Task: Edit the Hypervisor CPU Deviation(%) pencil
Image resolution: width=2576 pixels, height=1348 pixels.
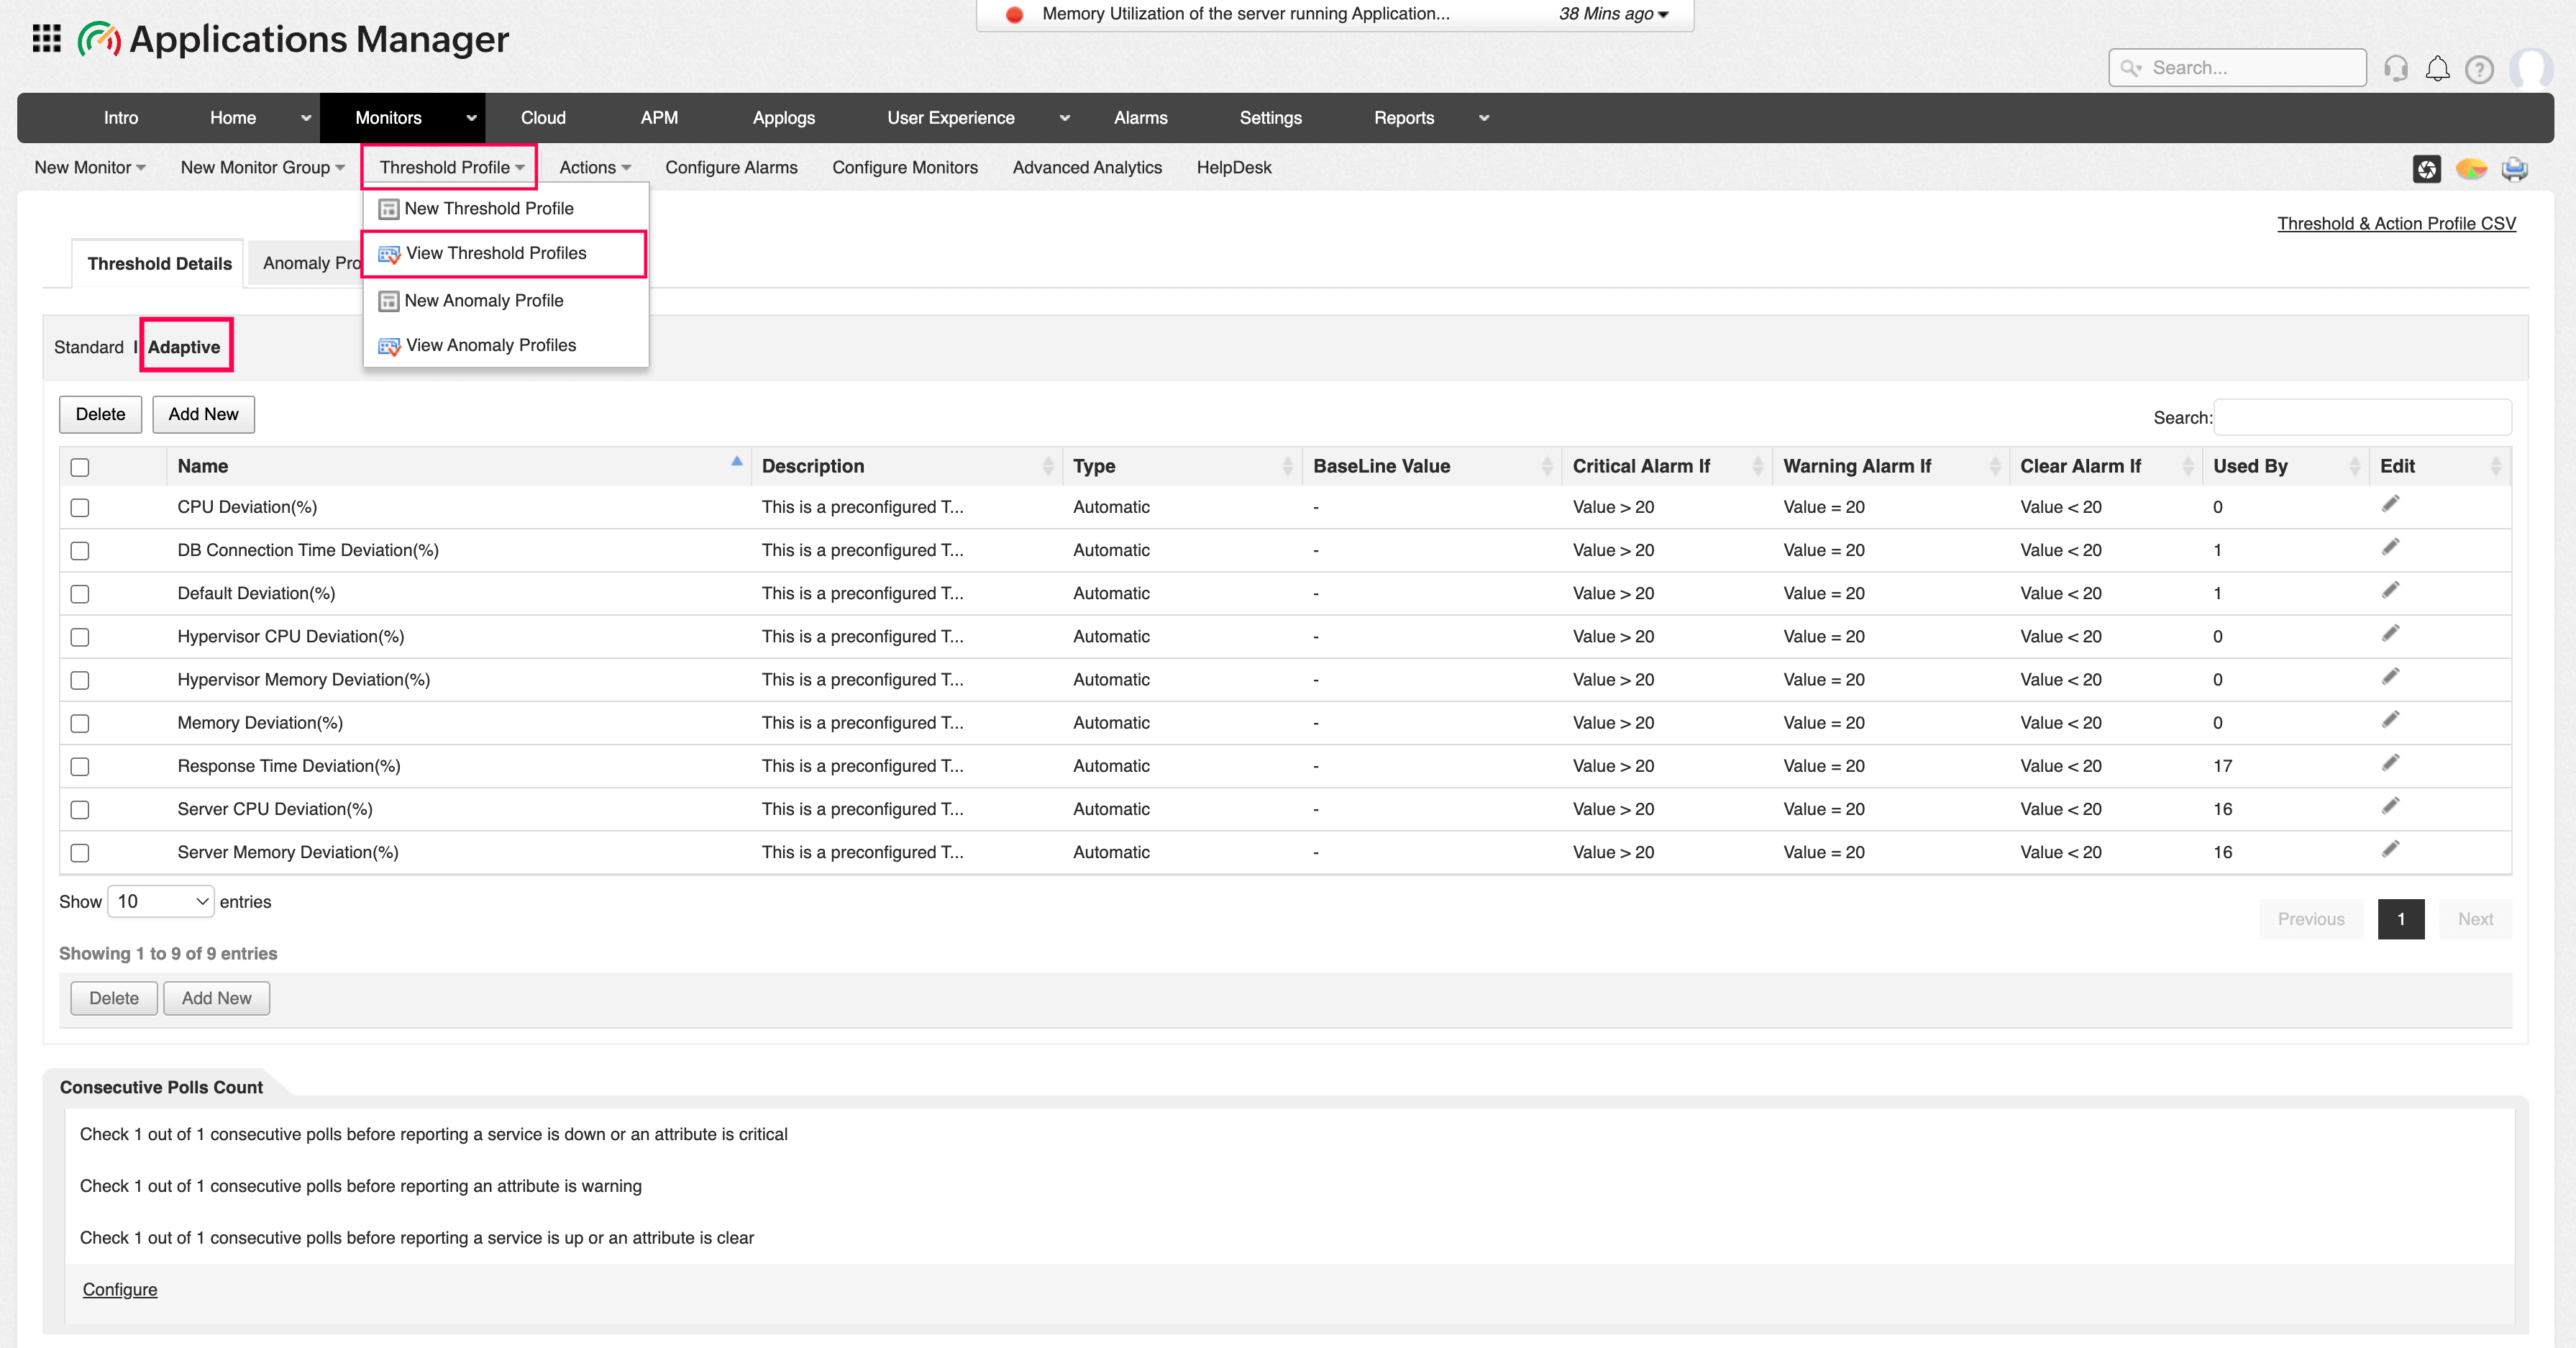Action: 2390,633
